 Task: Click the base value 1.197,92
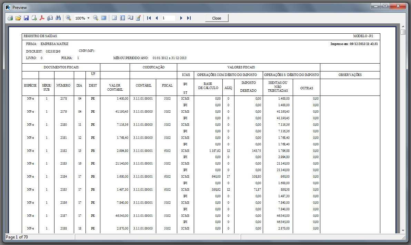pos(215,151)
